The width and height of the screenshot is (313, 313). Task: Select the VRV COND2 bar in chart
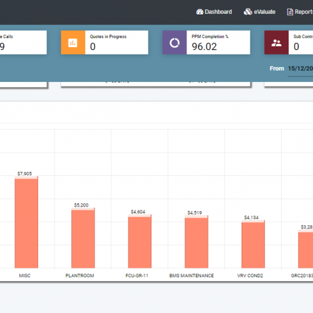coord(253,244)
